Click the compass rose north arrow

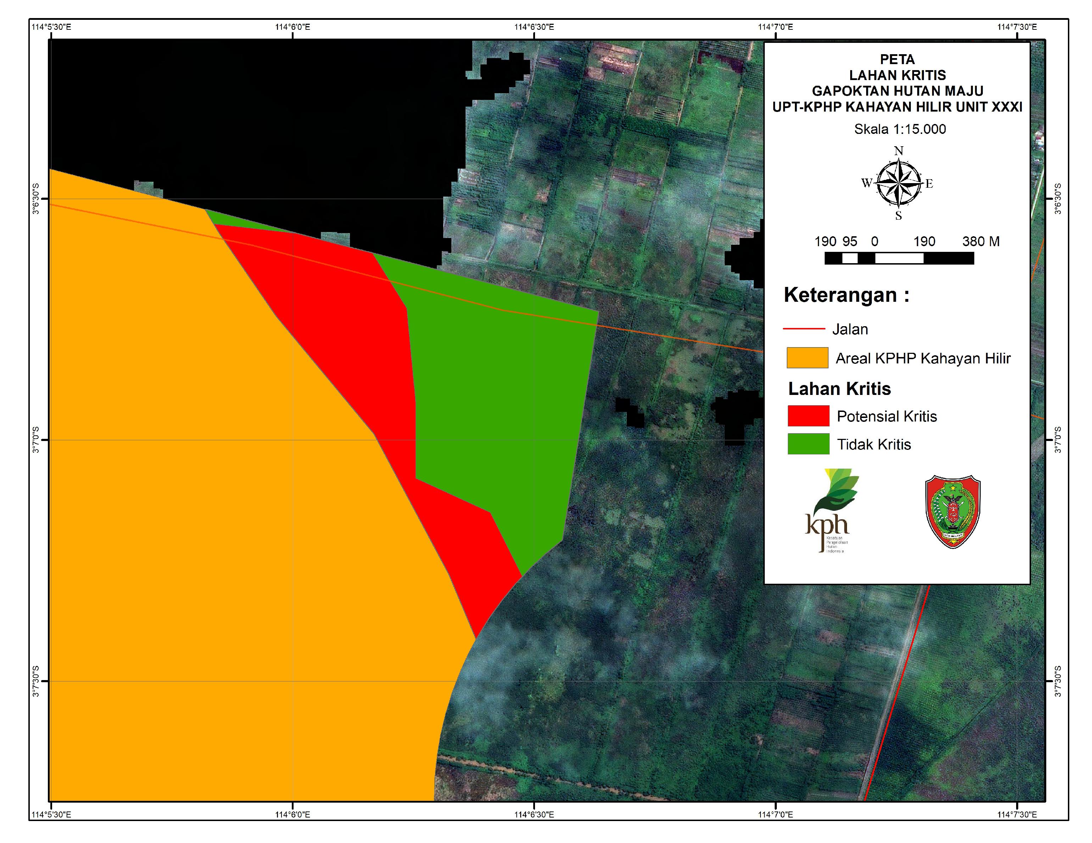pyautogui.click(x=898, y=183)
